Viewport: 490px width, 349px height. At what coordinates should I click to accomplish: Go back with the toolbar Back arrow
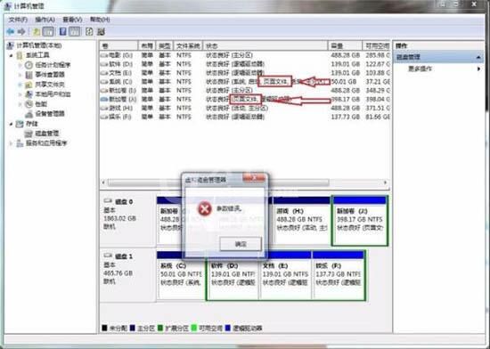(11, 31)
